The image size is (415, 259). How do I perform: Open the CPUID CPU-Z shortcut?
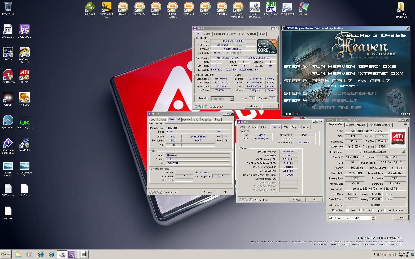tap(24, 31)
